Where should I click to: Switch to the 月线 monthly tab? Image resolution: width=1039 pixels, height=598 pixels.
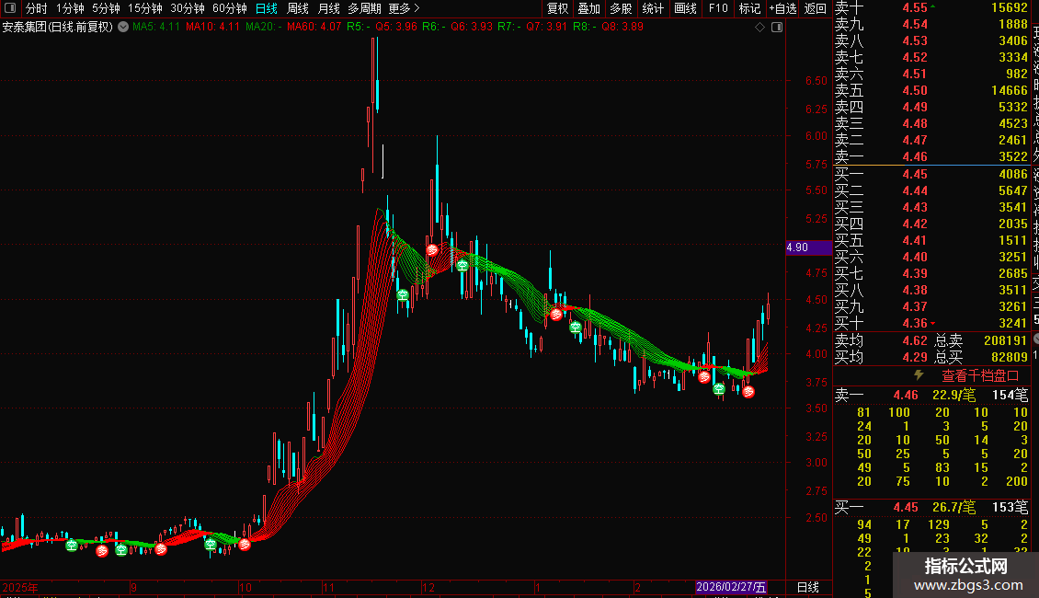[328, 8]
